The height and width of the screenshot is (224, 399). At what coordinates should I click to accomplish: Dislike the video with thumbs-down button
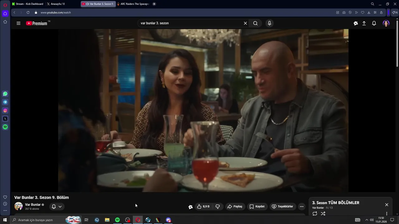(218, 207)
